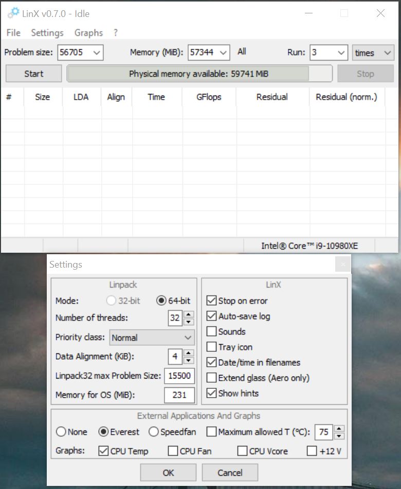Close the LinX window
This screenshot has width=401, height=489.
point(380,13)
